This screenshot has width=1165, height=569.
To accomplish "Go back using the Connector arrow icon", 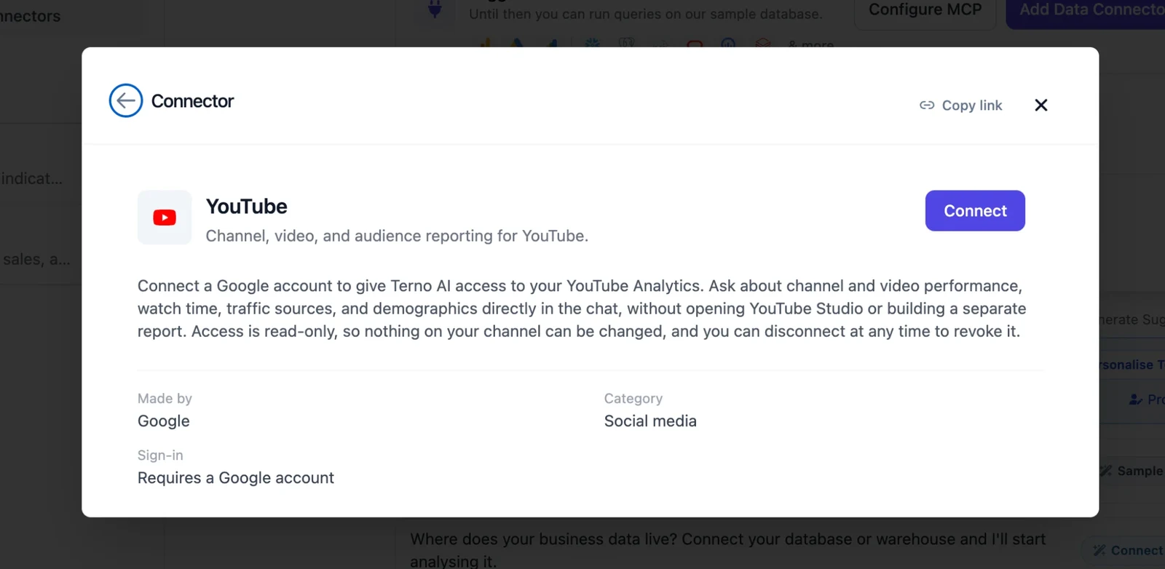I will (126, 100).
